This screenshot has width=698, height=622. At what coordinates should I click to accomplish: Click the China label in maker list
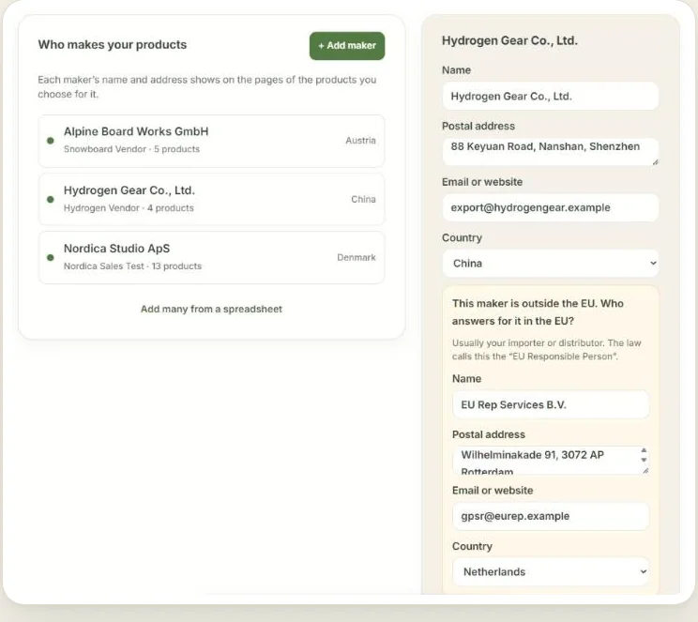(x=363, y=199)
